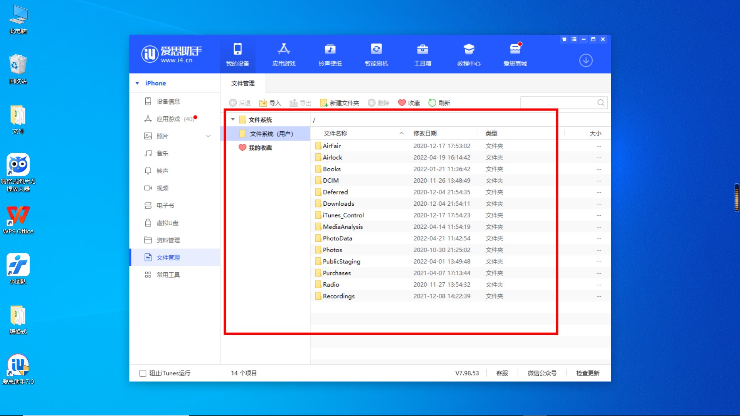This screenshot has width=740, height=416.
Task: Open the 工具箱 toolbox icon
Action: 422,50
